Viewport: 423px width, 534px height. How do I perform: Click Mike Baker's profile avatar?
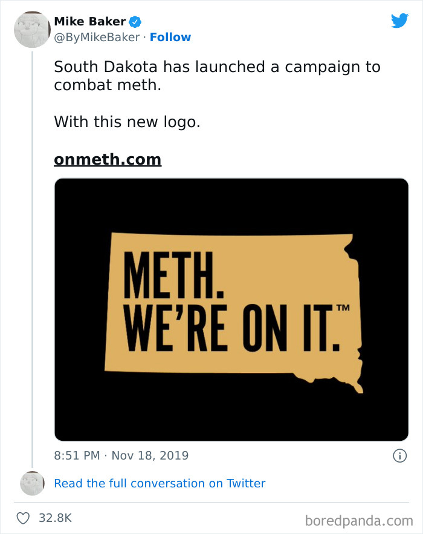[31, 29]
